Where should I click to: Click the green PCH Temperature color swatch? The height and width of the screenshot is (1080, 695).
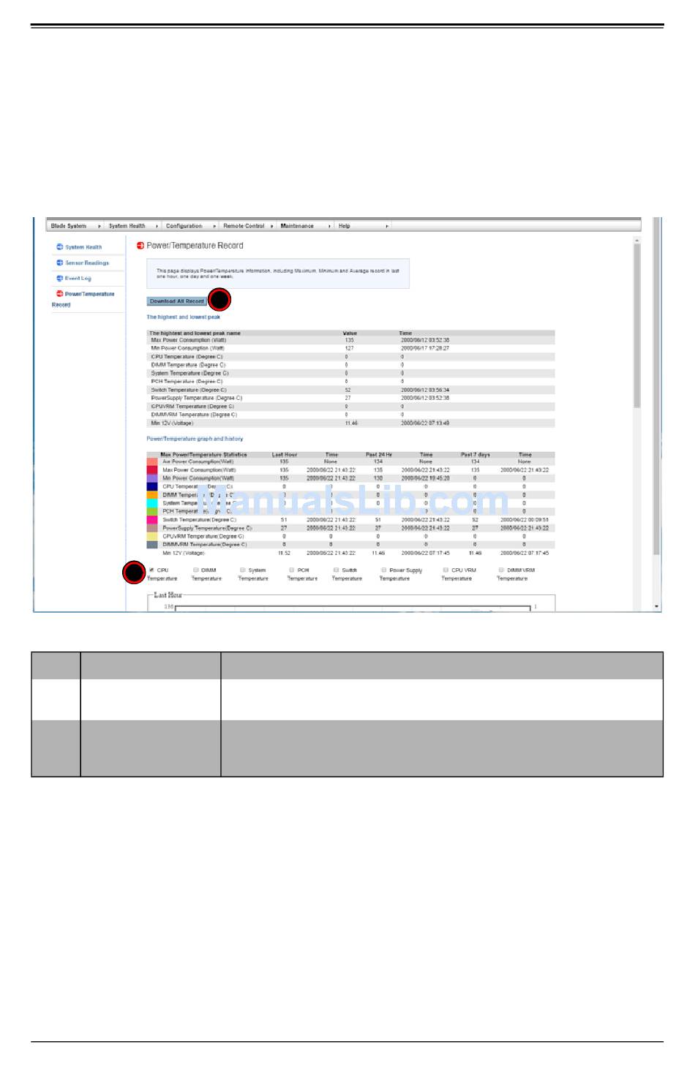tap(152, 511)
